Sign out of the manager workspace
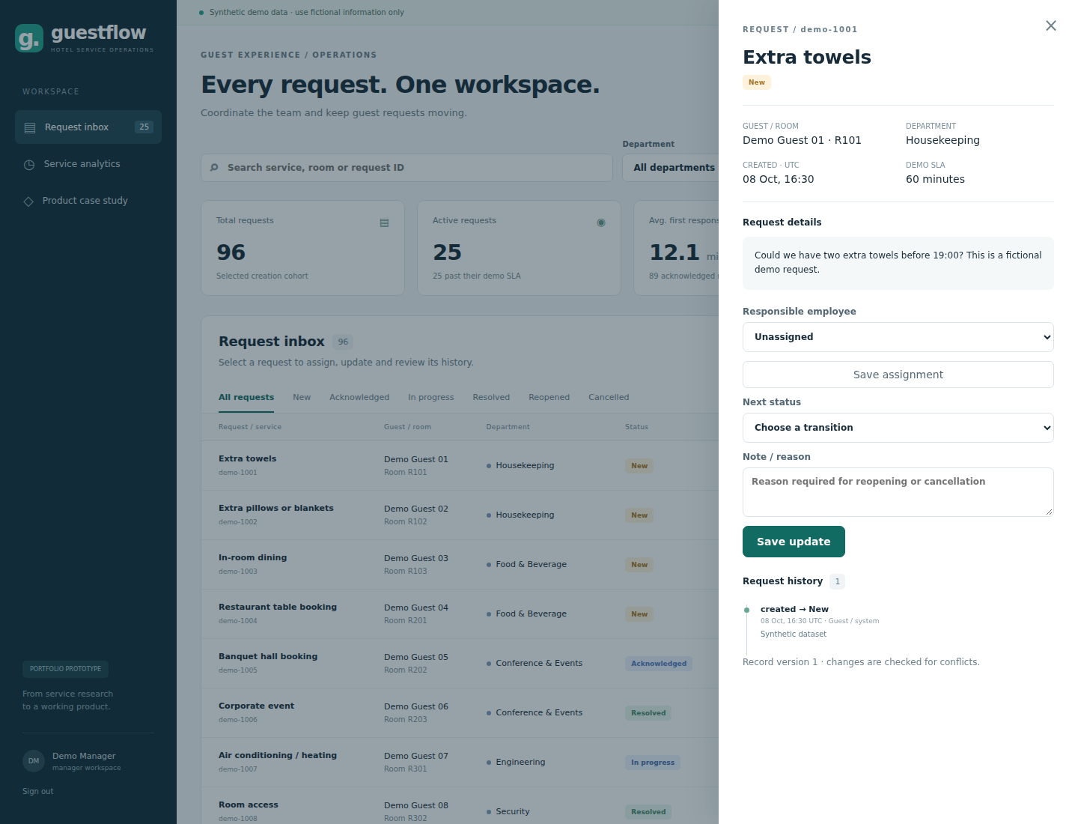 tap(38, 791)
